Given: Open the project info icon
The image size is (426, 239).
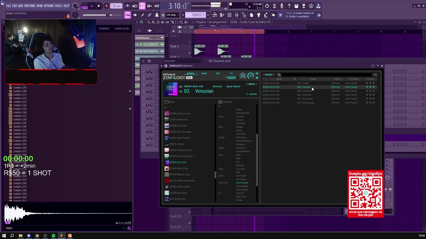Looking at the screenshot, I should tap(311, 6).
